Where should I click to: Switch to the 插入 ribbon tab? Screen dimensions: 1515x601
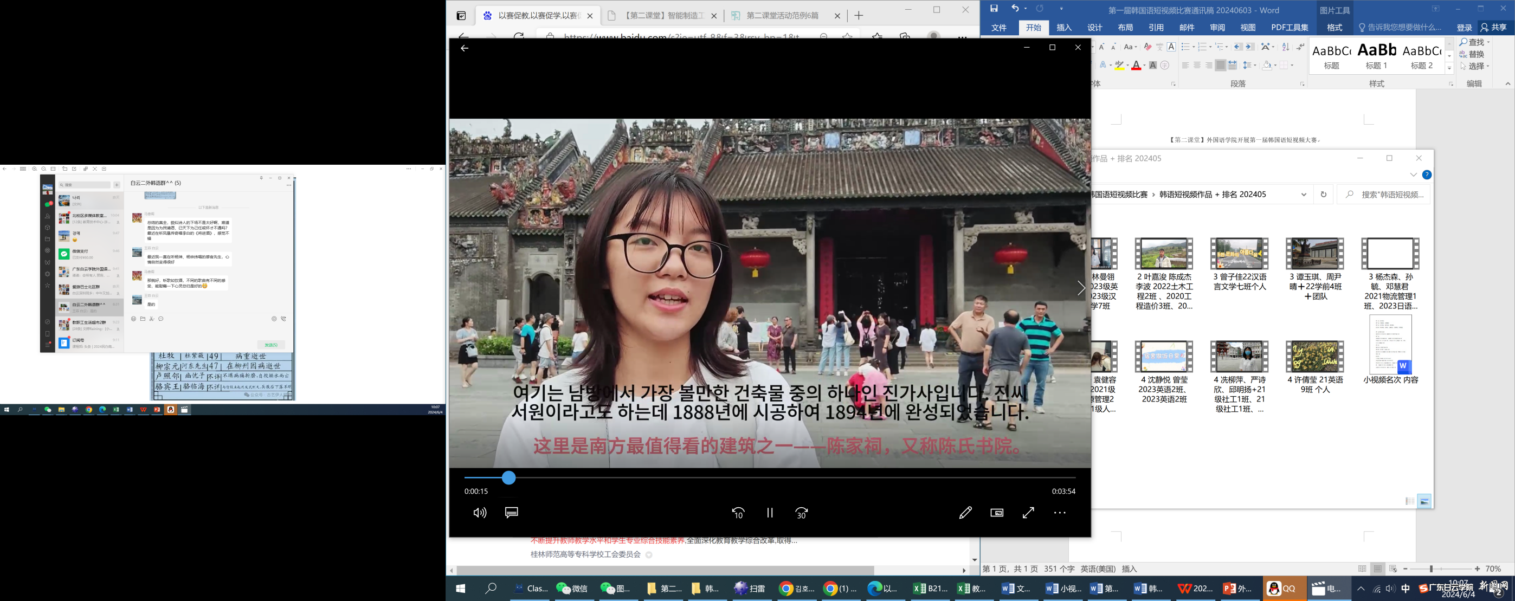point(1064,27)
